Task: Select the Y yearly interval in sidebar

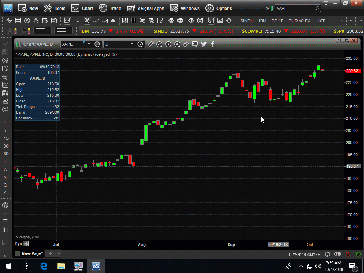Action: pos(5,193)
